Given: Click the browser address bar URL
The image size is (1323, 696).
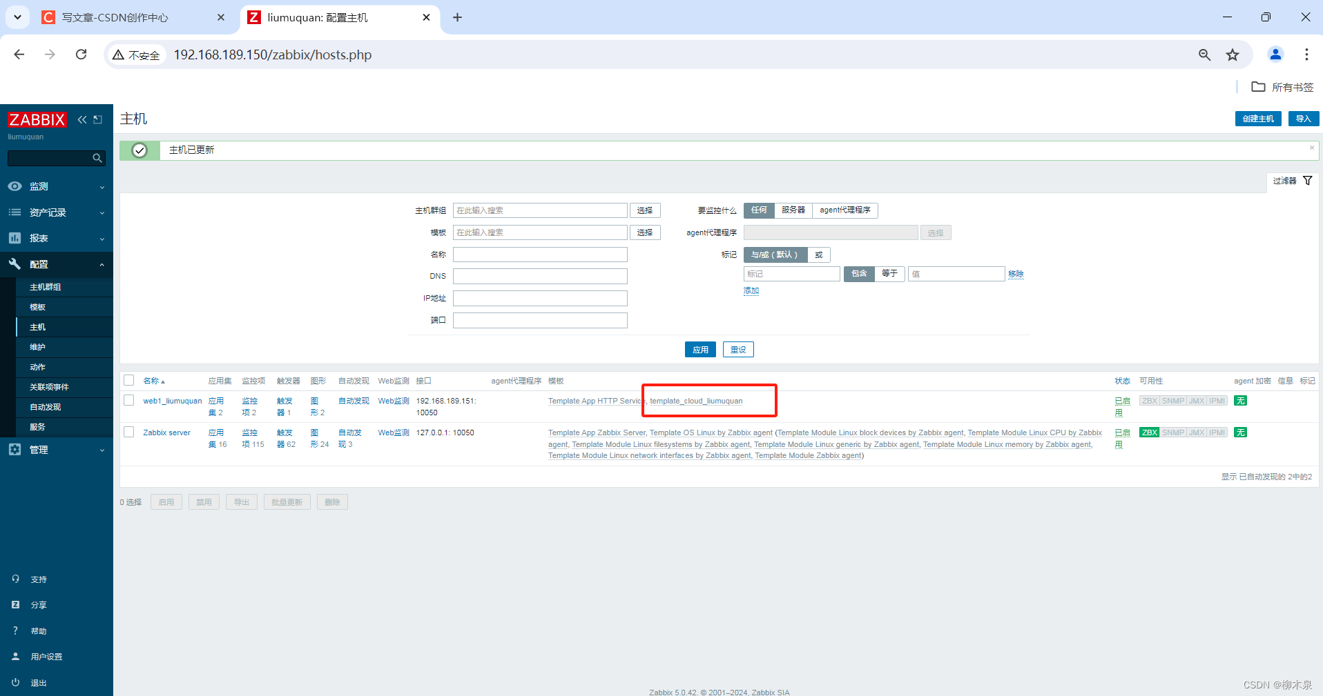Looking at the screenshot, I should [x=273, y=54].
